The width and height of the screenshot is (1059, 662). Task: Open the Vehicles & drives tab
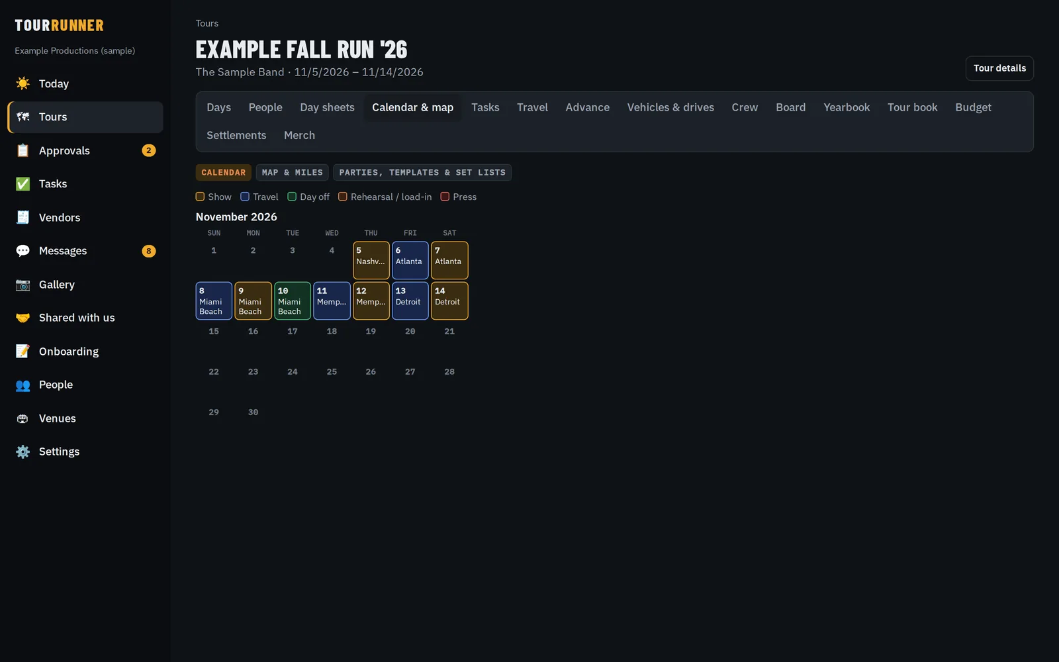pos(670,107)
